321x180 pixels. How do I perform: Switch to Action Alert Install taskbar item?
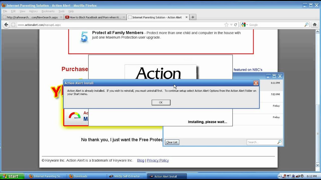(x=167, y=176)
